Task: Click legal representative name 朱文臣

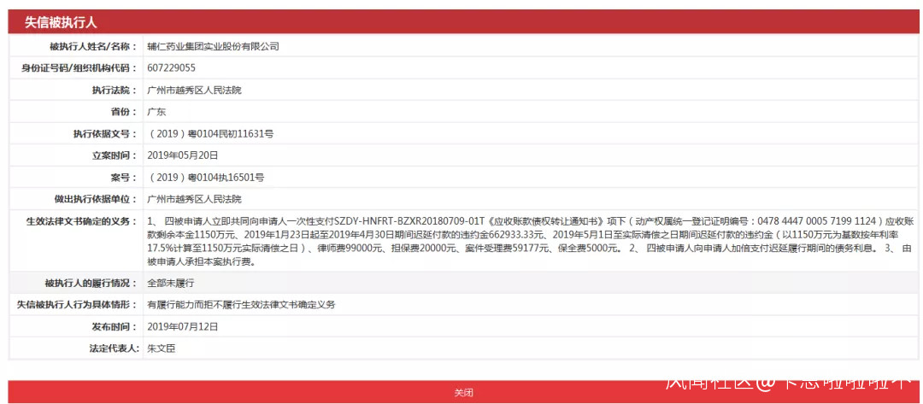Action: coord(162,348)
